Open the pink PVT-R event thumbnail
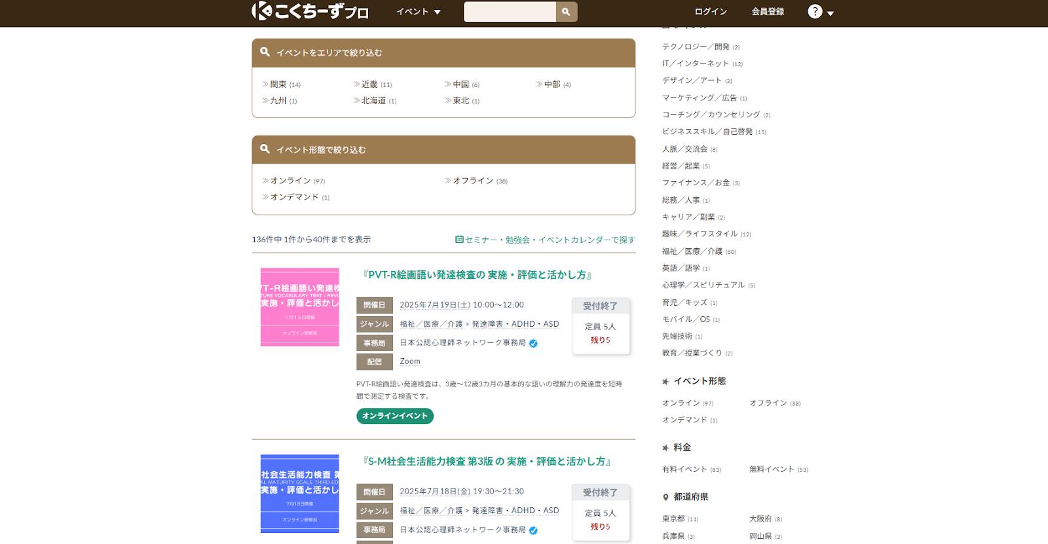 click(300, 307)
